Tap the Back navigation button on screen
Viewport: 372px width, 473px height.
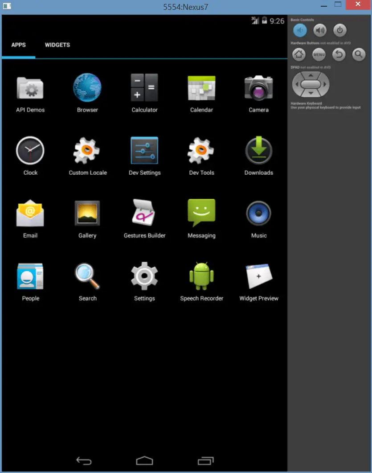[x=84, y=461]
